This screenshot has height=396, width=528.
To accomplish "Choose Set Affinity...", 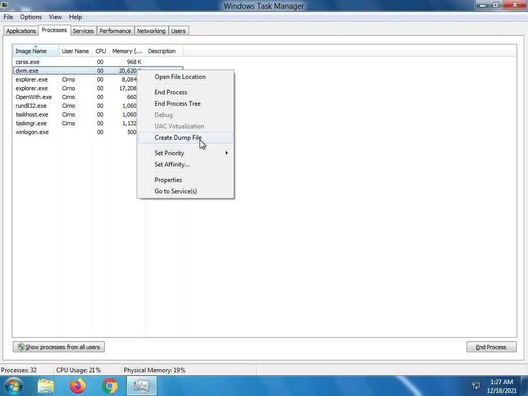I will pyautogui.click(x=185, y=164).
